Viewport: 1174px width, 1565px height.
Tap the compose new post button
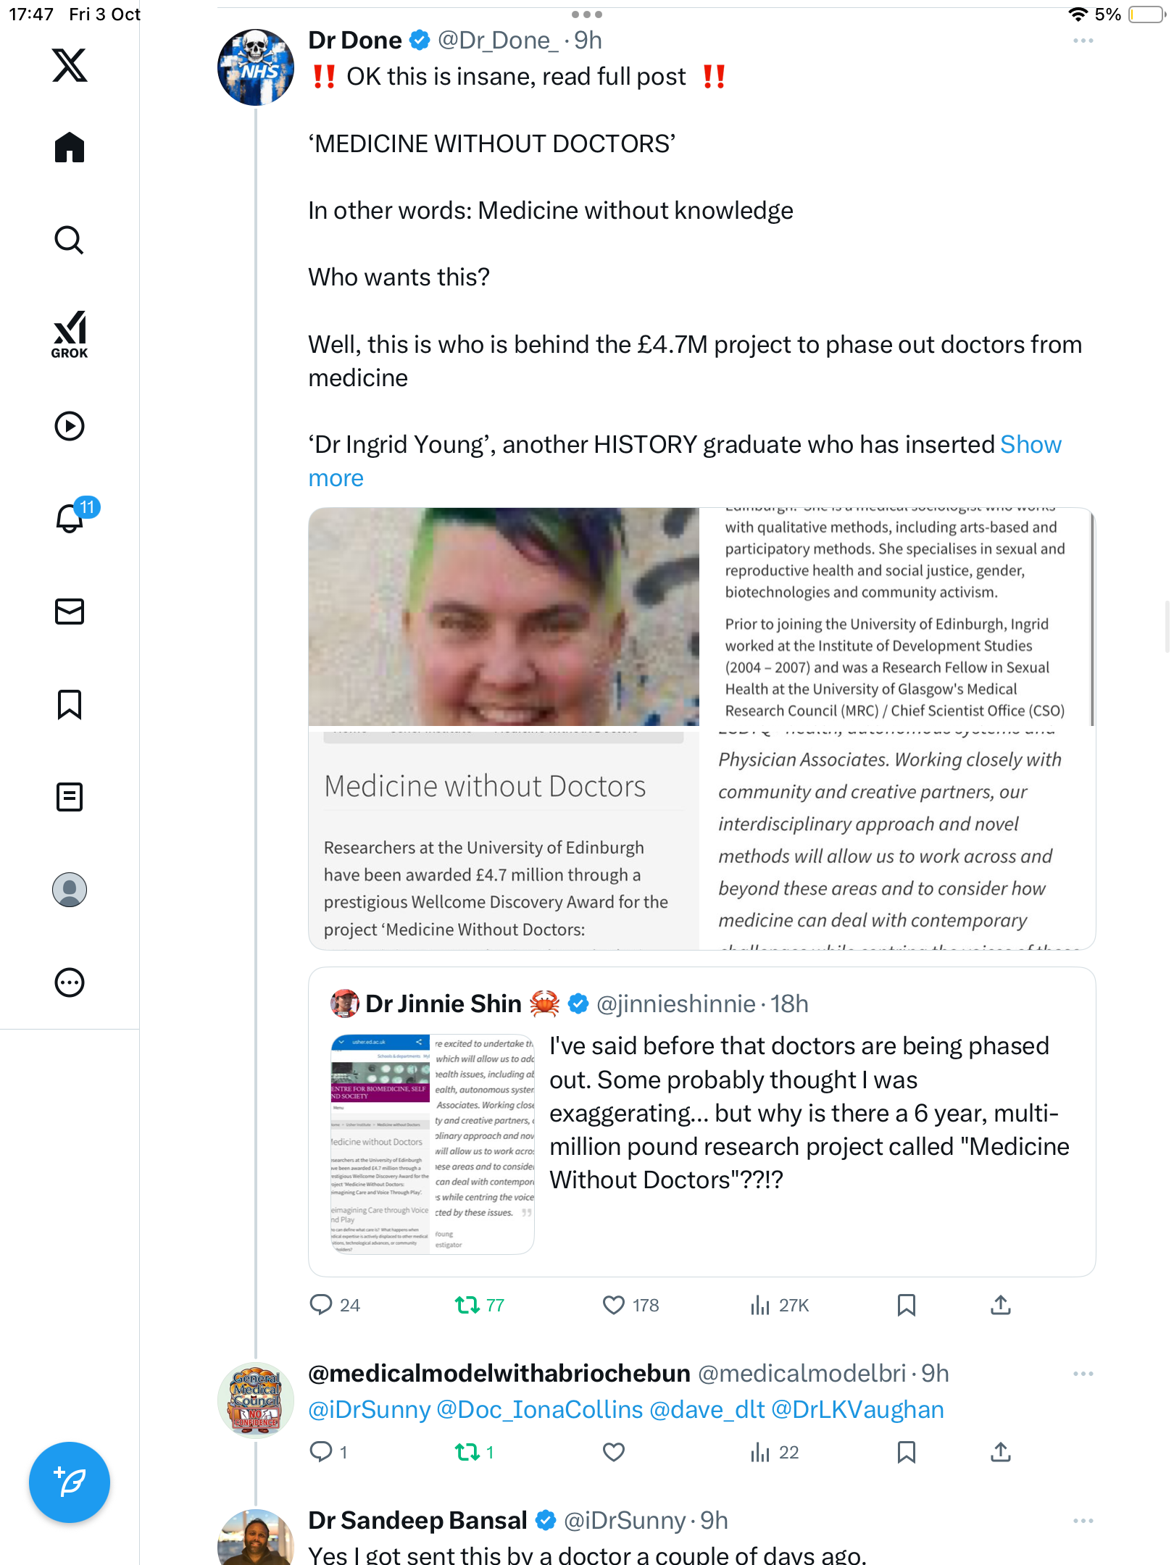(x=70, y=1482)
